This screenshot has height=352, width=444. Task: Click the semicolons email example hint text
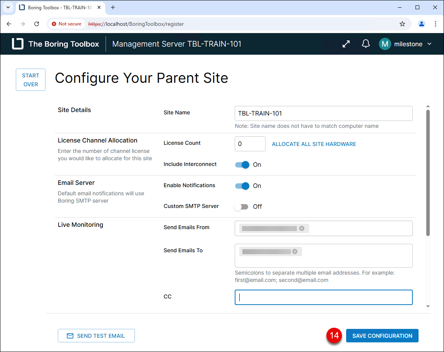tap(314, 277)
